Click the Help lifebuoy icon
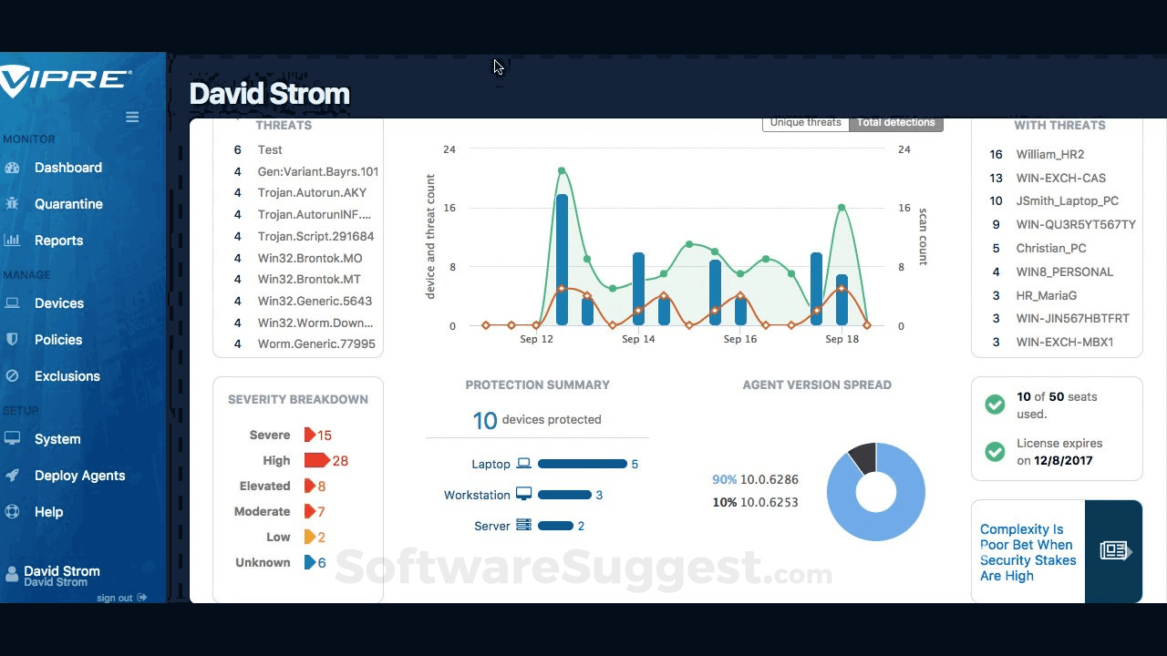This screenshot has width=1167, height=656. click(x=12, y=511)
